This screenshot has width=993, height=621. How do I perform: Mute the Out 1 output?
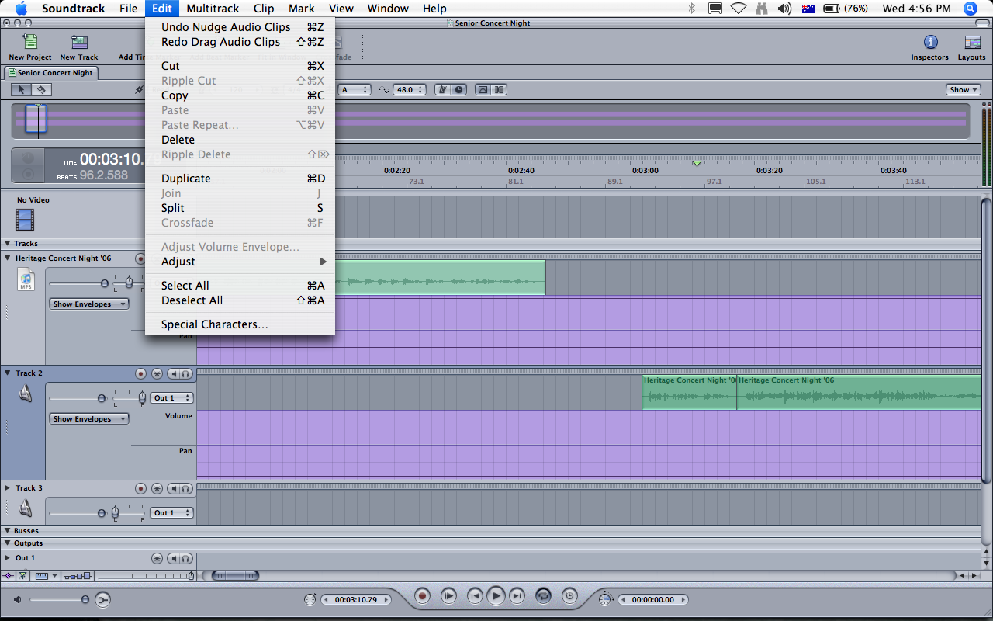pyautogui.click(x=175, y=558)
